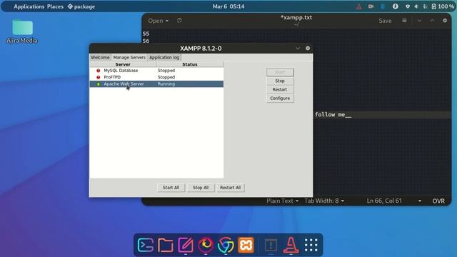Open the grayed alert dock icon
Image resolution: width=457 pixels, height=257 pixels.
[271, 245]
